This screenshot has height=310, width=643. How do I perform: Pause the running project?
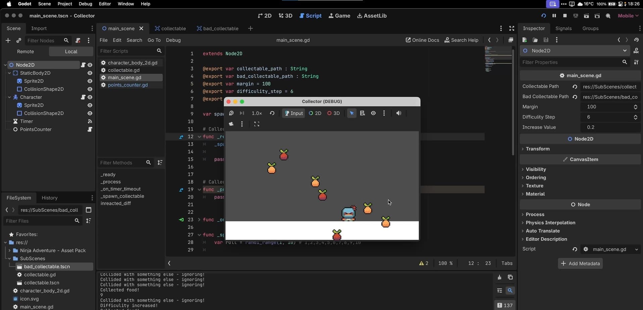click(x=554, y=16)
